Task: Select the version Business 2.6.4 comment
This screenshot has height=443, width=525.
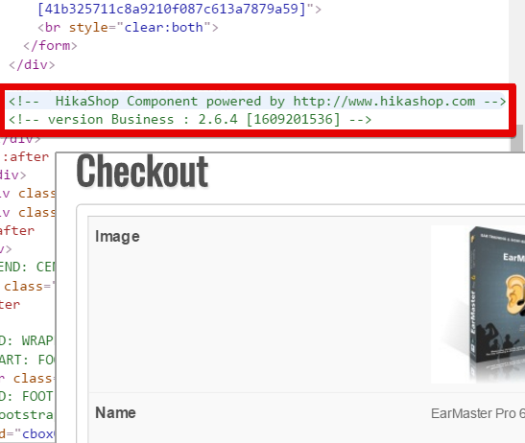Action: 190,120
